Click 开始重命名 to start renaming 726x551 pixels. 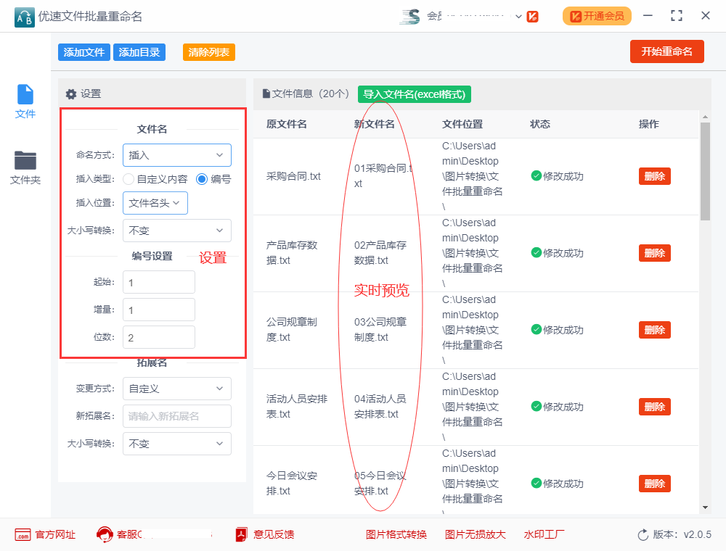[666, 51]
